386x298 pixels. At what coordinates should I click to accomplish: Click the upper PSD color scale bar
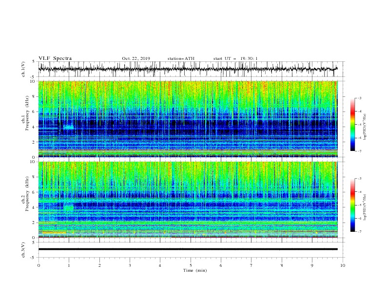(x=352, y=125)
